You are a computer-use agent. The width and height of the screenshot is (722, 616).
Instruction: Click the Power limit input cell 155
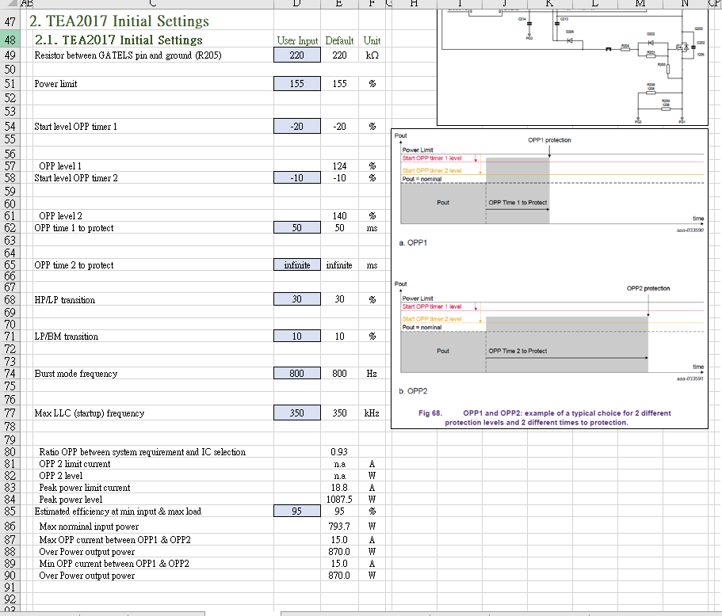[297, 84]
